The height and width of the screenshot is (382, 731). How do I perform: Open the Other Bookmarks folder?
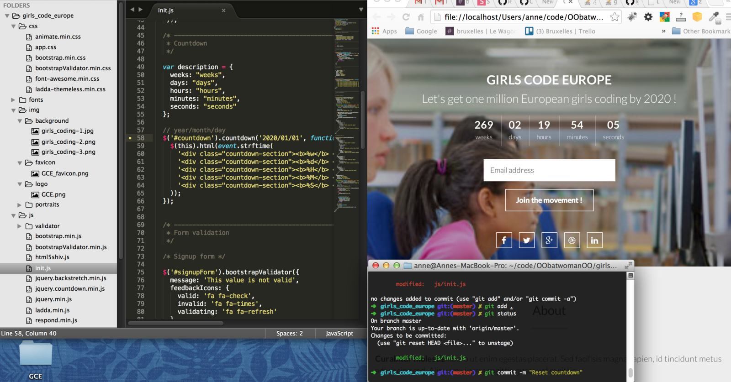701,31
